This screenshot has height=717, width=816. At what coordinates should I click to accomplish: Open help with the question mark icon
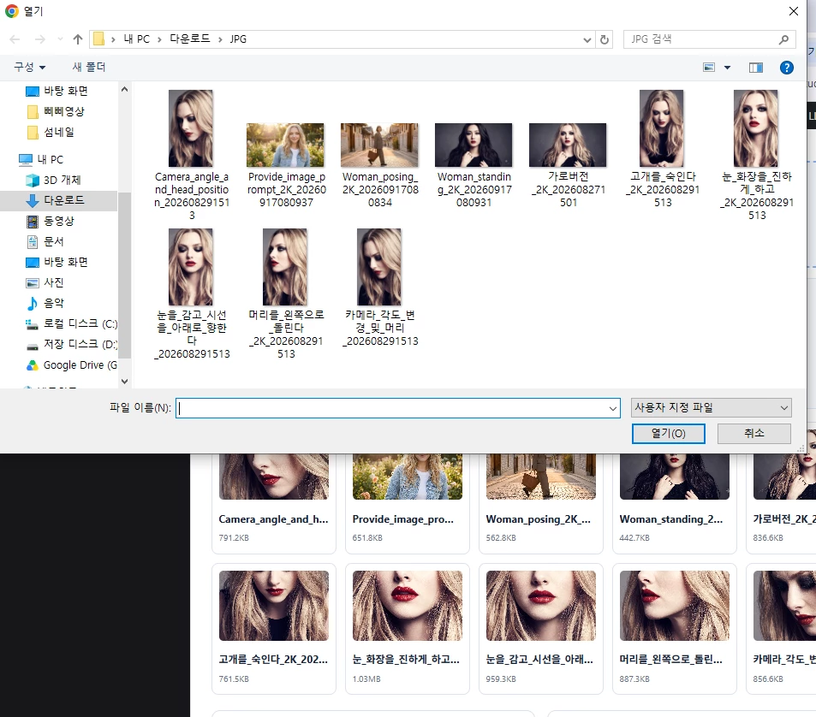[x=786, y=68]
